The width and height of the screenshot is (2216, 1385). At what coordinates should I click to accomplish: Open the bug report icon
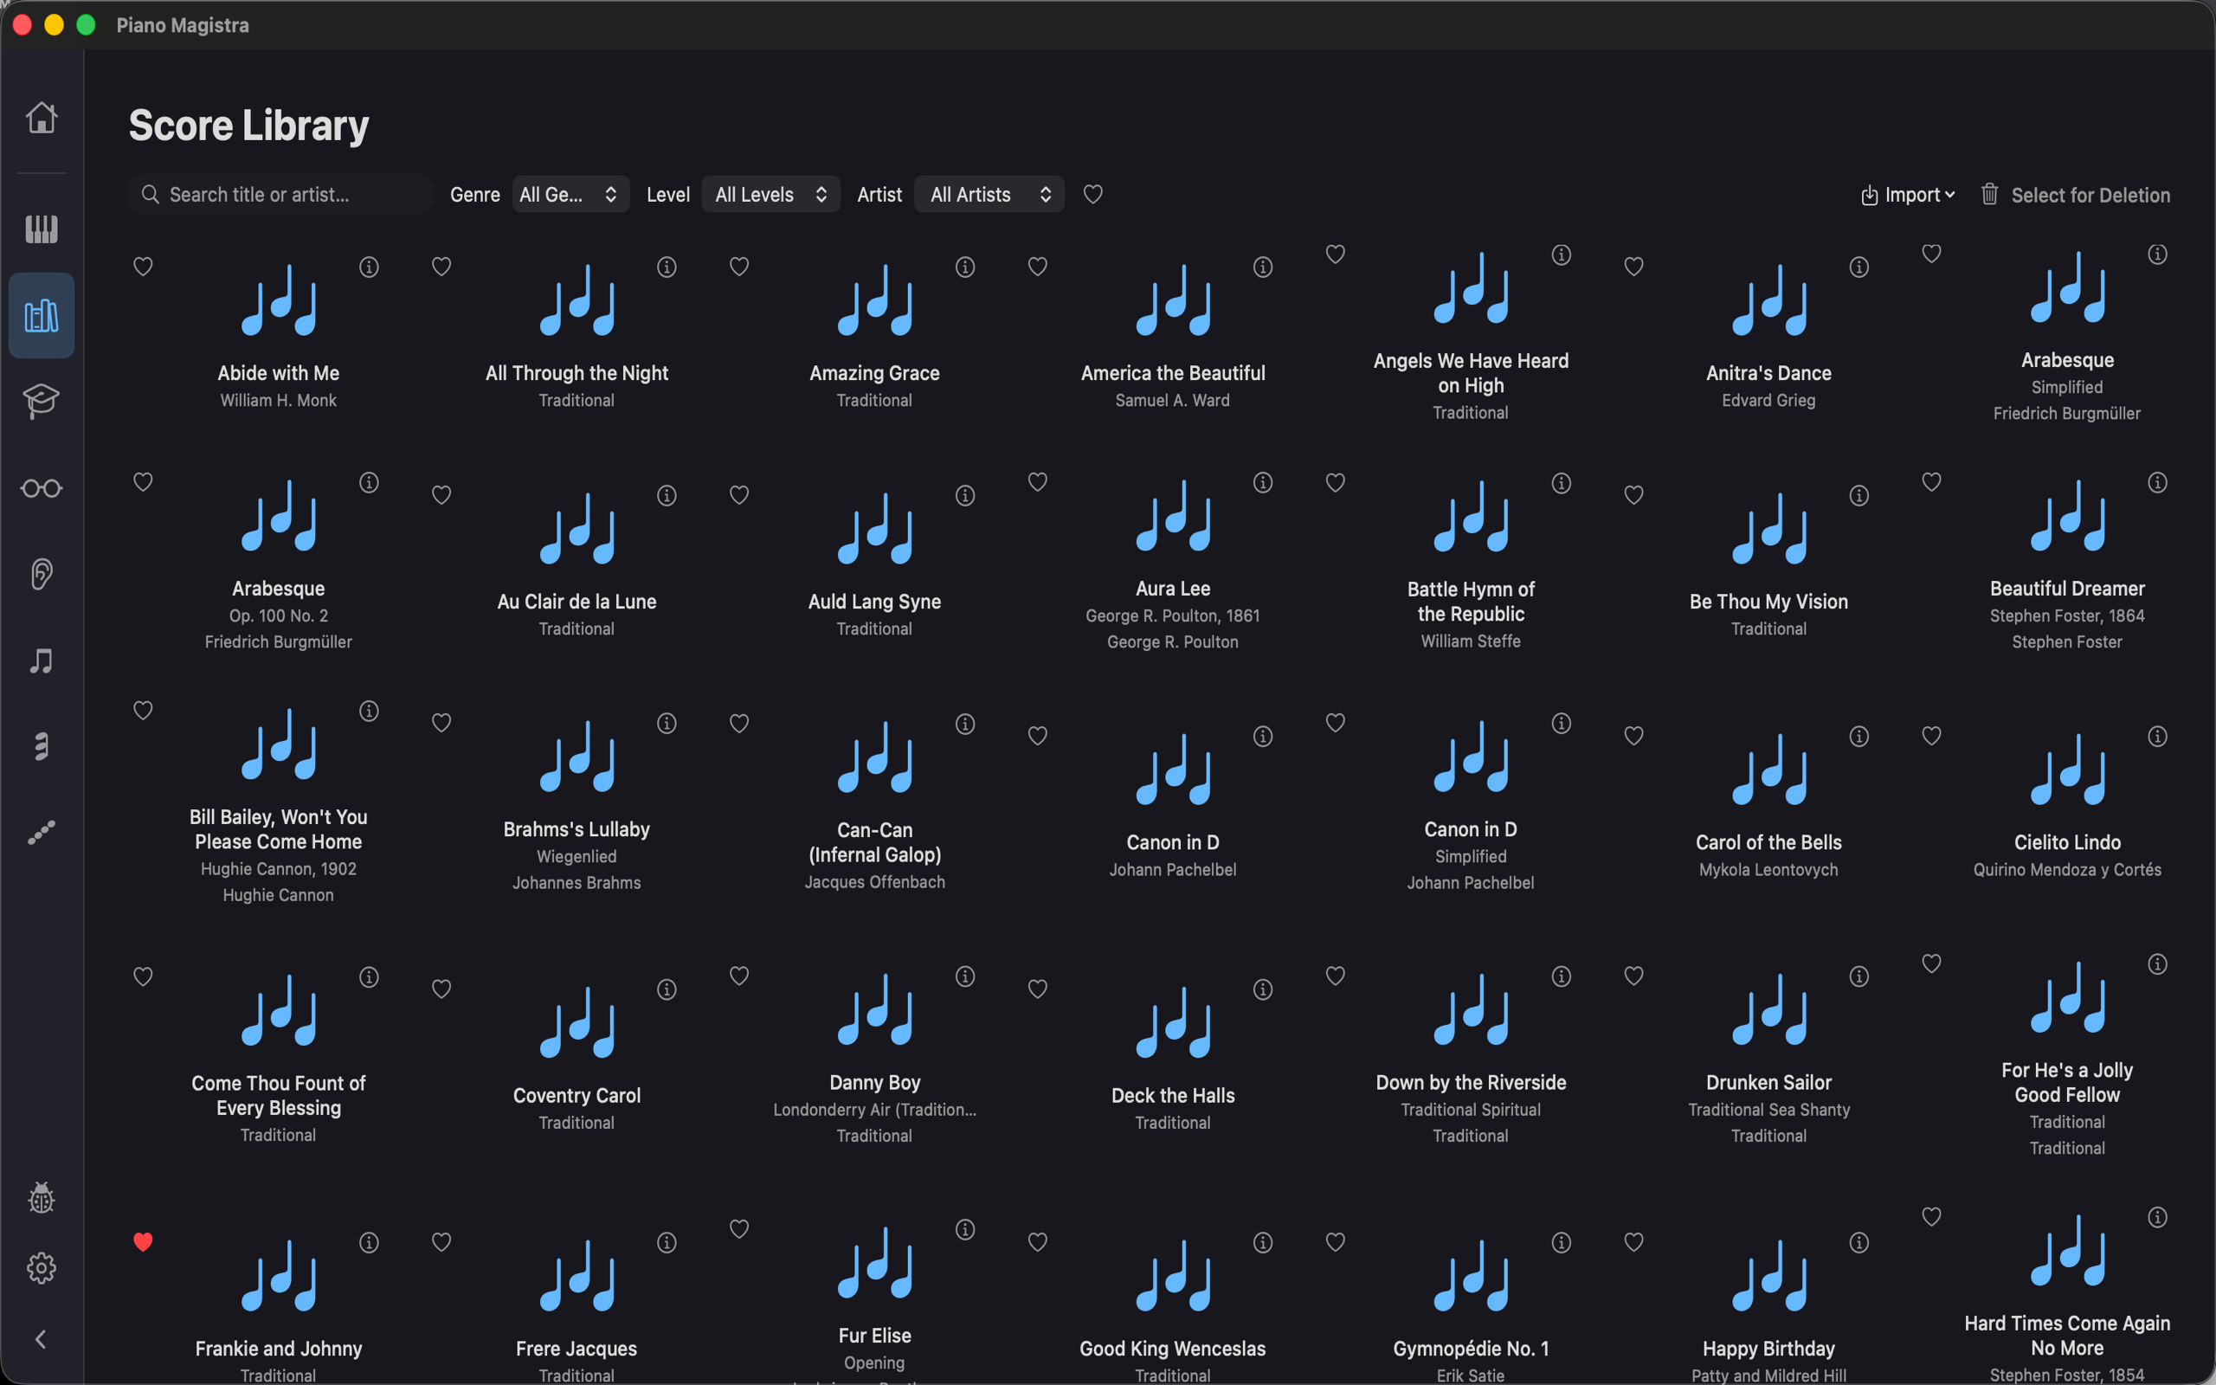pyautogui.click(x=42, y=1197)
